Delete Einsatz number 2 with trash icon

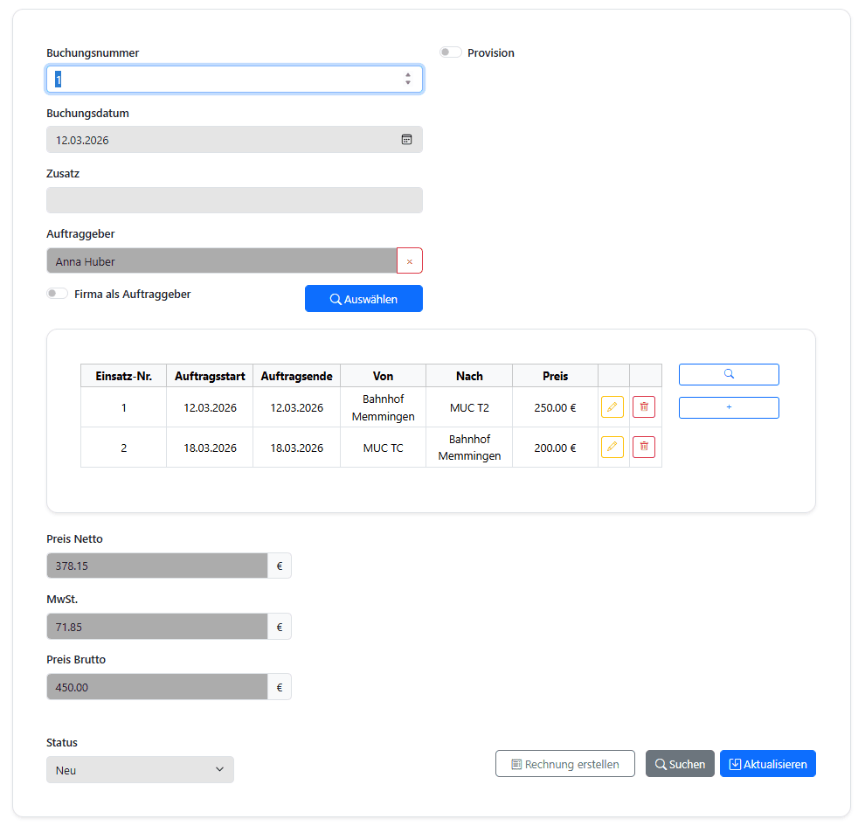click(643, 447)
